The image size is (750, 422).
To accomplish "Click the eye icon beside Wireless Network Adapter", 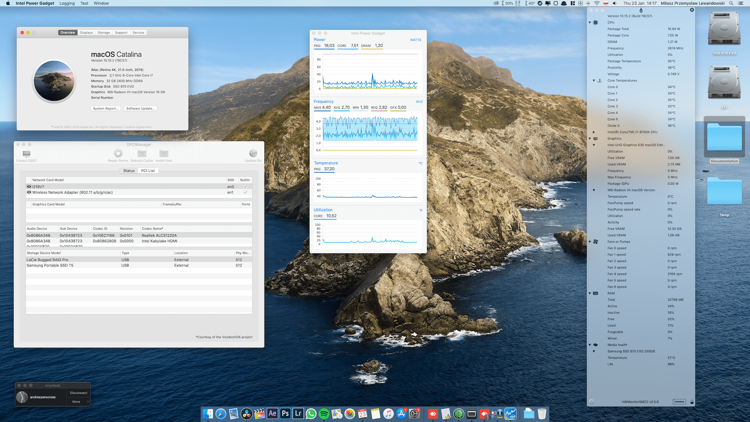I will 29,192.
